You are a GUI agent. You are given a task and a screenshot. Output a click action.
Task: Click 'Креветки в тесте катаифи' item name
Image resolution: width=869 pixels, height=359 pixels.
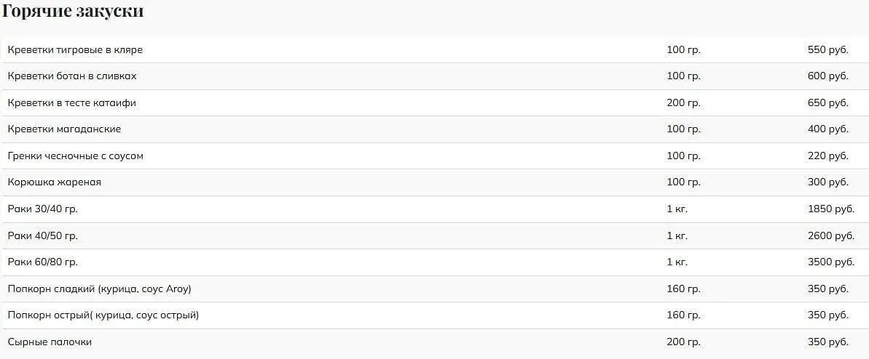point(72,103)
